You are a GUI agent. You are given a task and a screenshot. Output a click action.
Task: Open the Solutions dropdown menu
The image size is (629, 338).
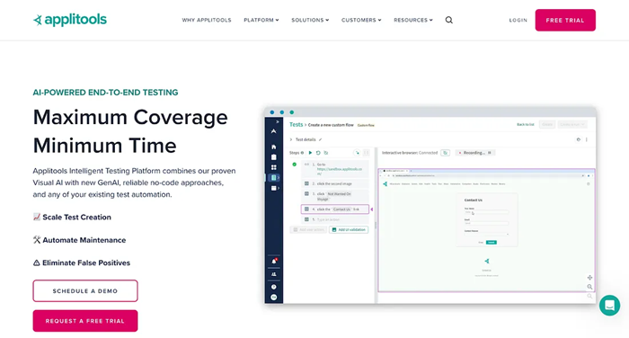click(x=310, y=20)
